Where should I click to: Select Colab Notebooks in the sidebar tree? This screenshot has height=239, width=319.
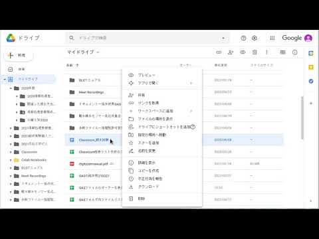(34, 160)
